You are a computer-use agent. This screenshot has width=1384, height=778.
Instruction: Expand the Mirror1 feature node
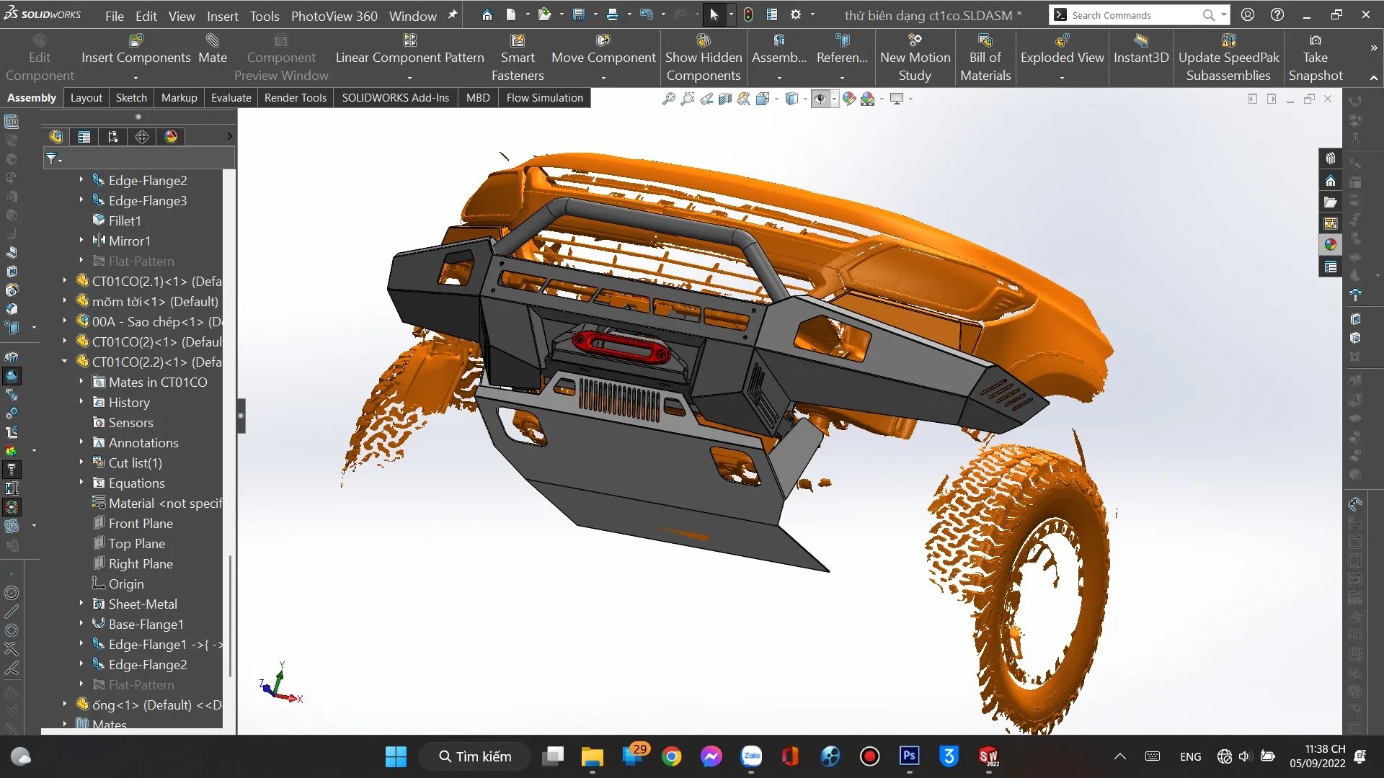coord(81,241)
